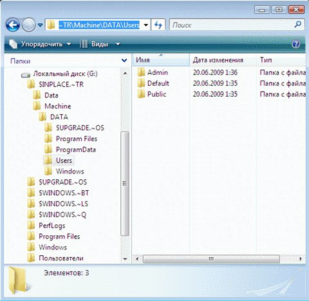Sort by the Имя column header
Screen dimensions: 309x301
coord(161,60)
